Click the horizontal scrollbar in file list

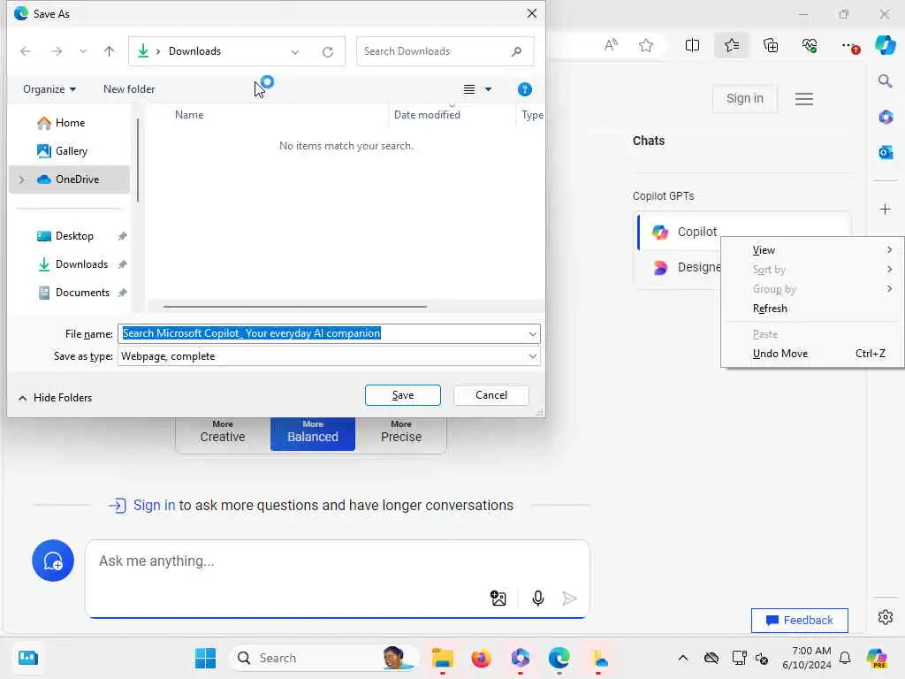click(x=295, y=307)
